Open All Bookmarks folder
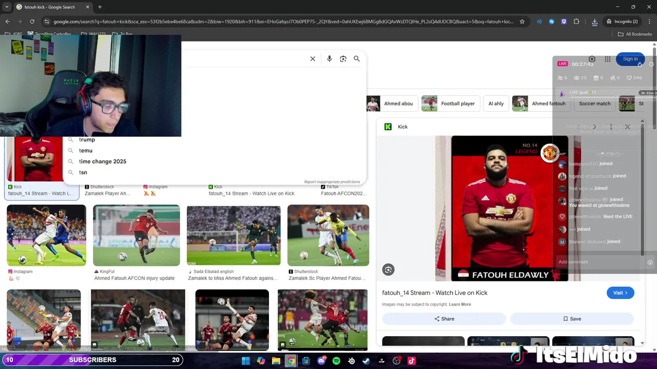The height and width of the screenshot is (369, 657). [x=635, y=34]
